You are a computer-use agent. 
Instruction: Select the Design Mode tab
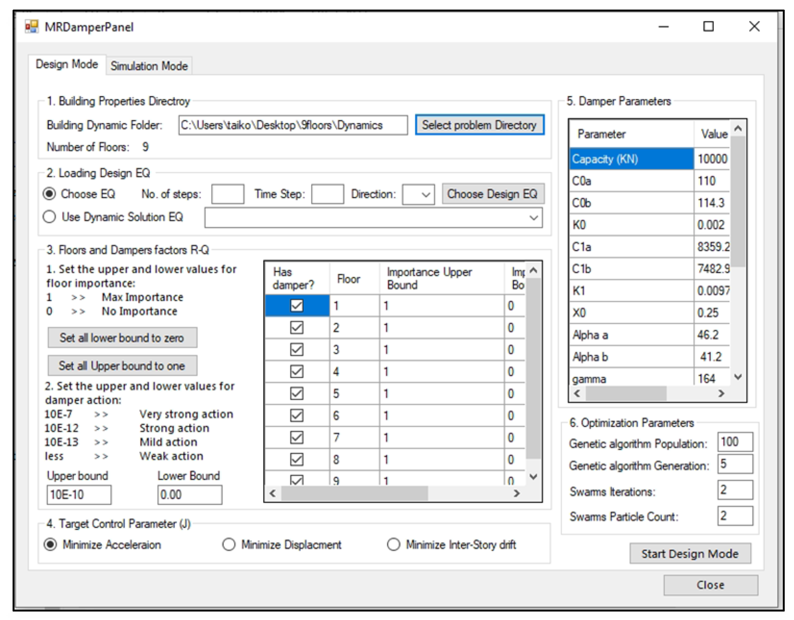[67, 64]
